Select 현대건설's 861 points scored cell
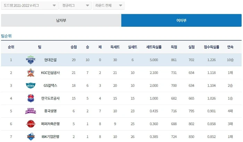Image resolution: width=243 pixels, height=142 pixels. [x=174, y=60]
